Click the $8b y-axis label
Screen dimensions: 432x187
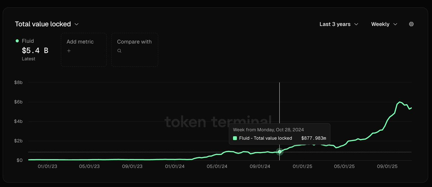click(18, 83)
